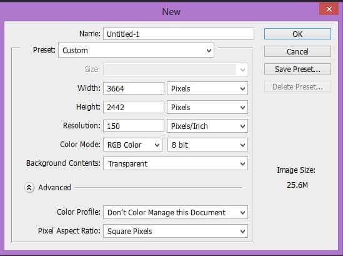Click the Cancel button
The image size is (343, 256).
(297, 51)
